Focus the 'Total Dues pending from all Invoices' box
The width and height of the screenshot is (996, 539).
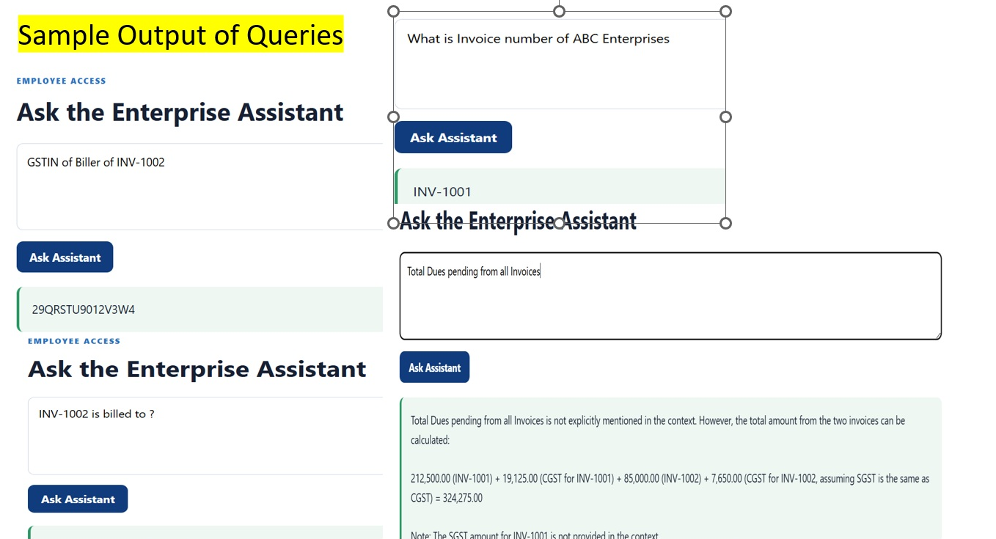click(670, 296)
